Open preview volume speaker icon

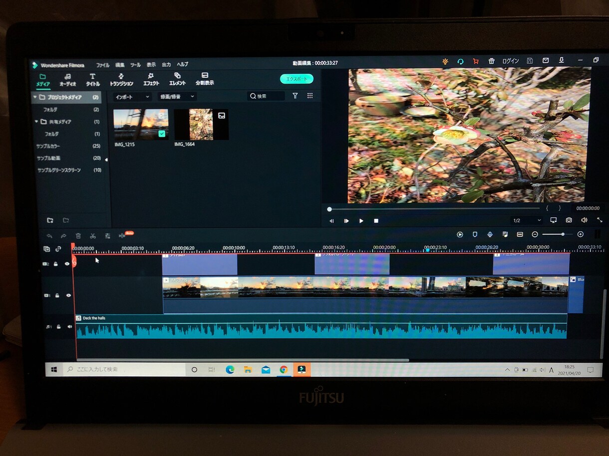tap(584, 220)
